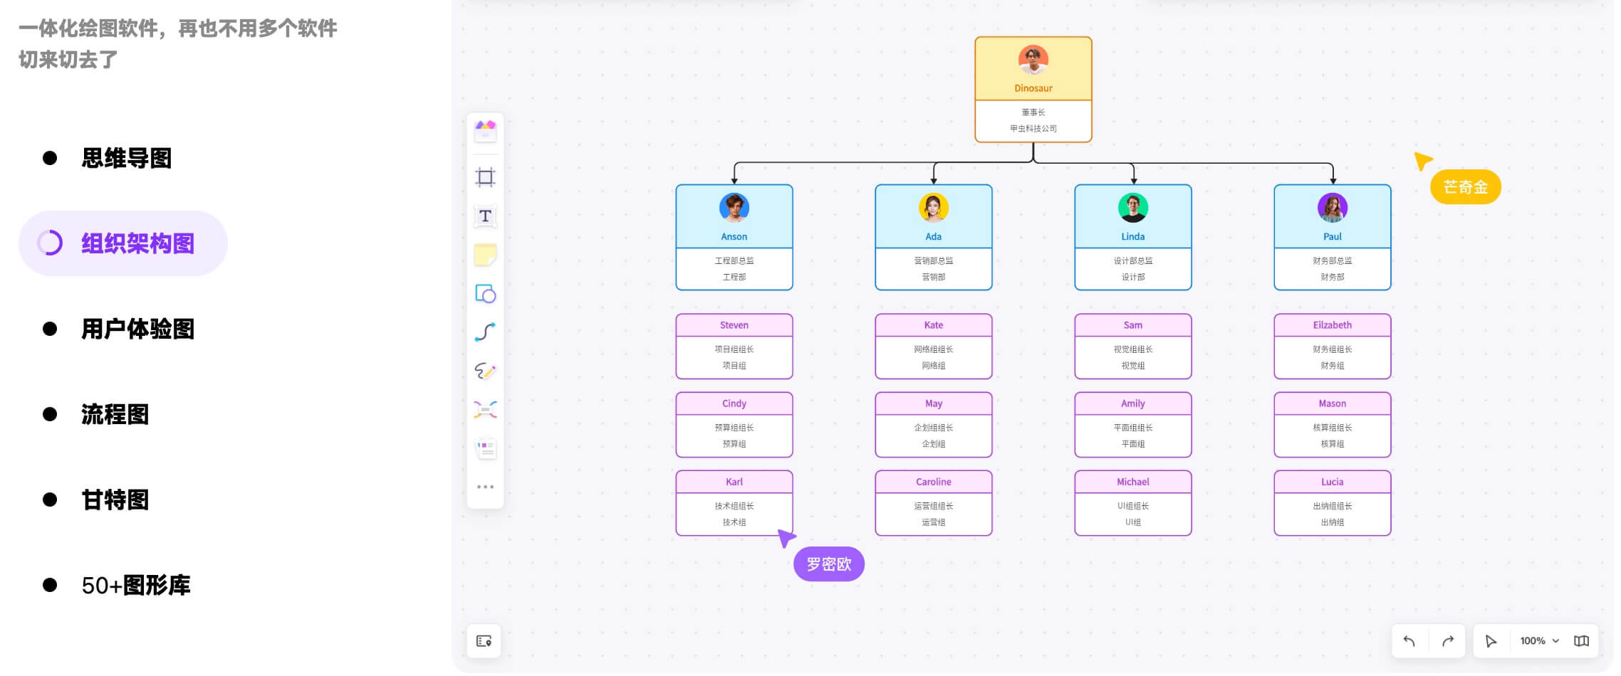
Task: Select the curved connector line tool
Action: point(485,332)
